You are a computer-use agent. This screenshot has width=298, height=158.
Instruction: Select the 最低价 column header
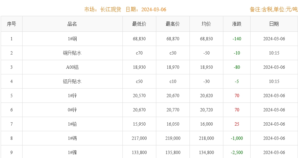coord(139,24)
